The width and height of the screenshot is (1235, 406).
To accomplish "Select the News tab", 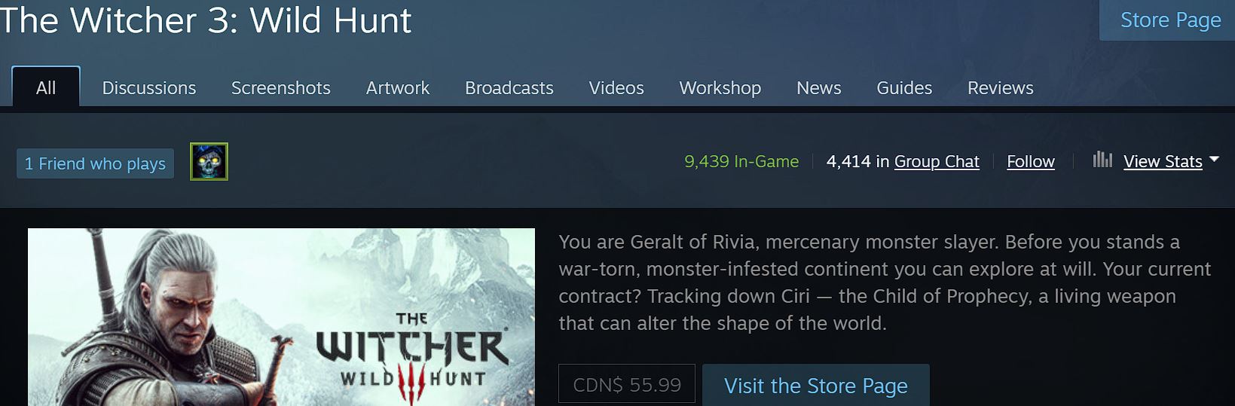I will coord(819,88).
